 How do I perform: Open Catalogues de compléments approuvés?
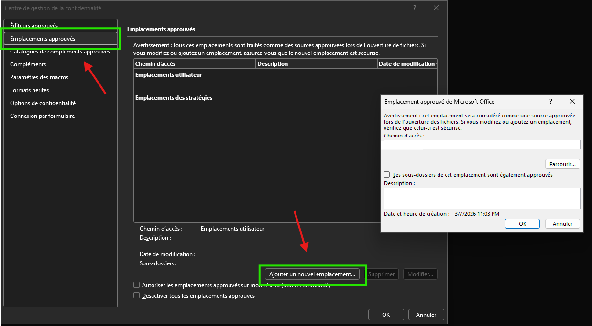60,52
